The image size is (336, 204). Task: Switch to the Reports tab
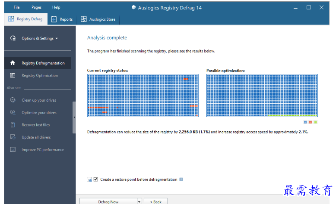(x=62, y=19)
